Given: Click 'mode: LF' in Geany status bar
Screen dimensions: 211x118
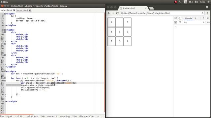Looking at the screenshot, I should 52,116.
